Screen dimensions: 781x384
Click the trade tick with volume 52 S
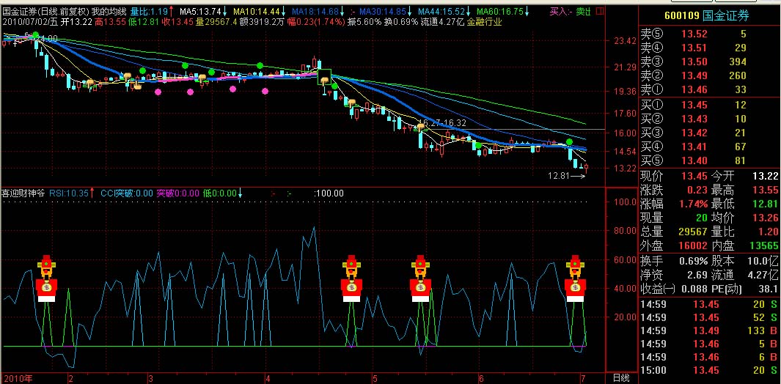point(709,317)
